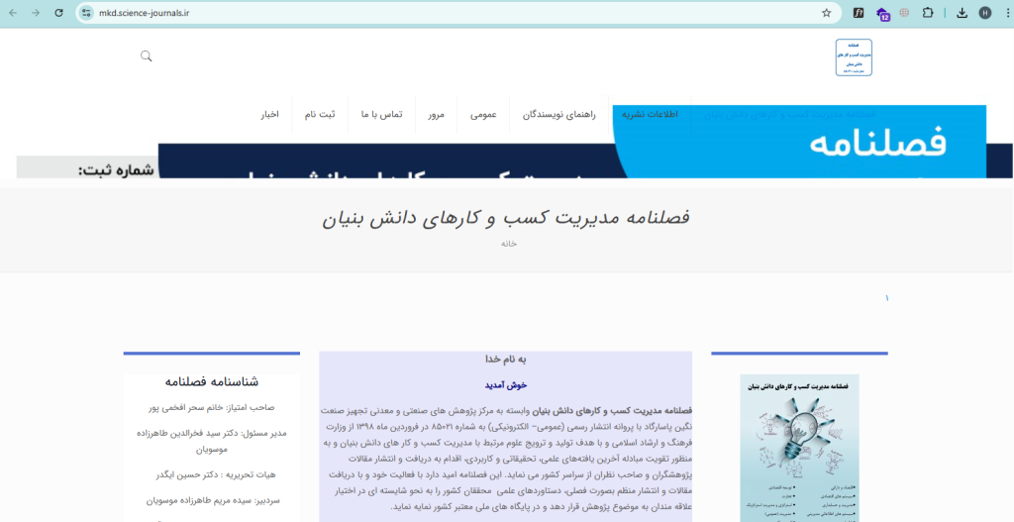
Task: Click the فصلنامه banner heading
Action: pyautogui.click(x=877, y=145)
